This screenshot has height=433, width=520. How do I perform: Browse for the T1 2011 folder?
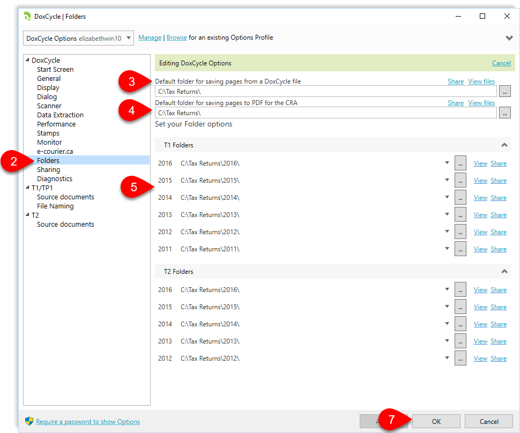[x=460, y=249]
